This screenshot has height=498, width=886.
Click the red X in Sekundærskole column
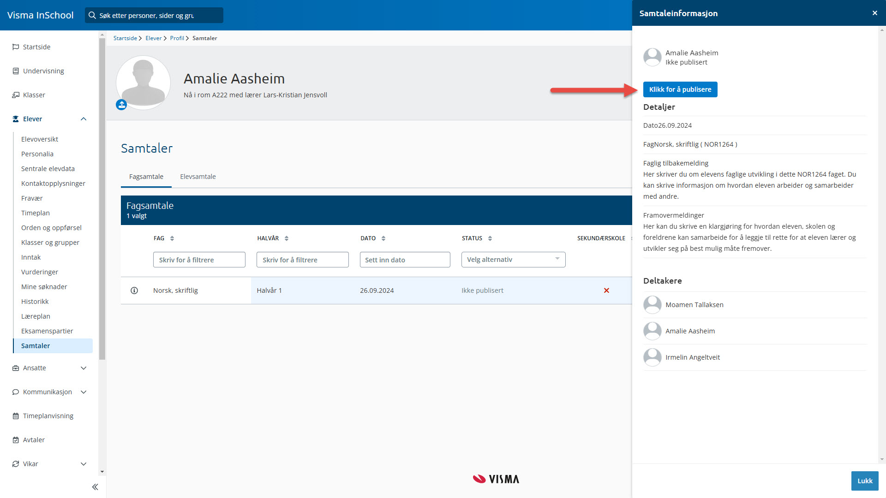click(606, 290)
